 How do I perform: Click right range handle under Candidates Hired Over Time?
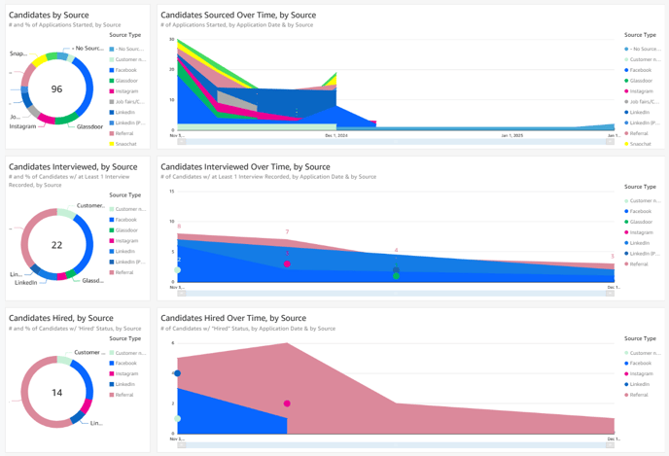click(x=610, y=445)
